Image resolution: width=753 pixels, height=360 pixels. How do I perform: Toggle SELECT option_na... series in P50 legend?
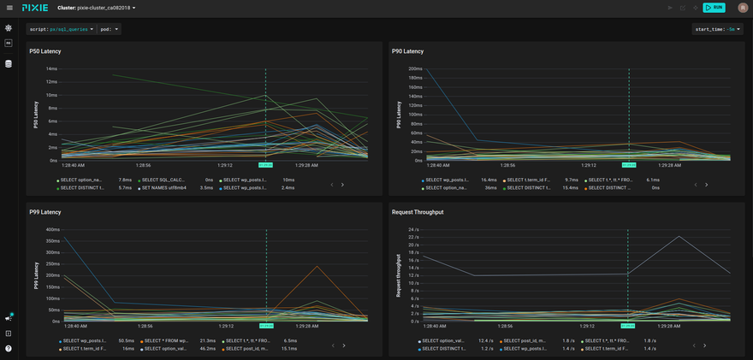click(x=80, y=180)
